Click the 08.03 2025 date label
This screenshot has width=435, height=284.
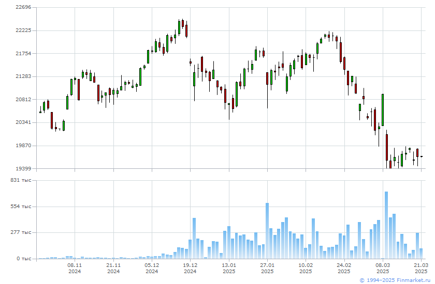pos(383,268)
